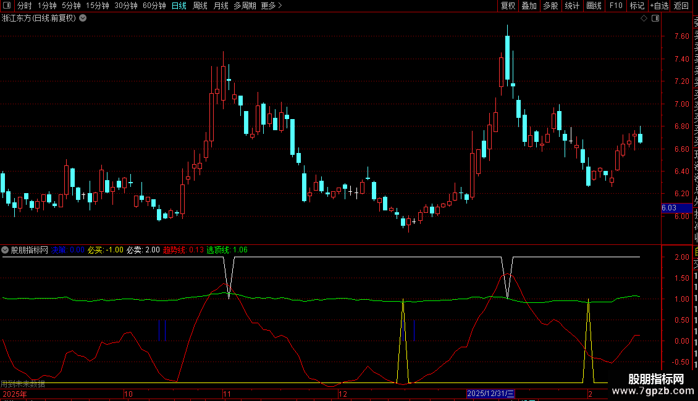Click the 7.60 price axis label
The width and height of the screenshot is (698, 401).
(x=681, y=36)
